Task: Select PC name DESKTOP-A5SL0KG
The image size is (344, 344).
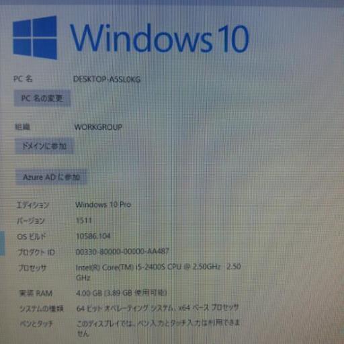Action: tap(107, 79)
